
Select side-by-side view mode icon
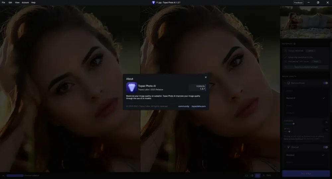click(258, 175)
